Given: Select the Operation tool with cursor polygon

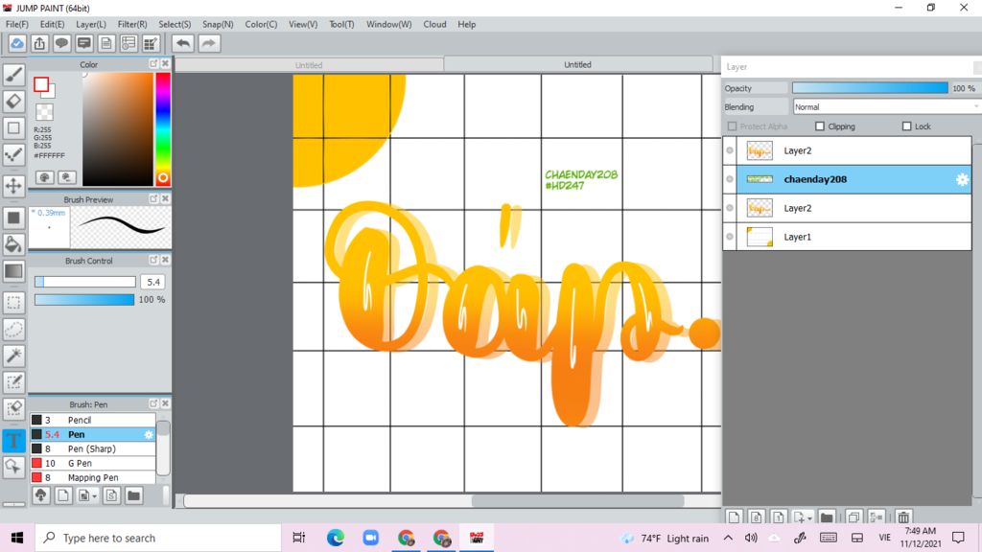Looking at the screenshot, I should pos(13,467).
